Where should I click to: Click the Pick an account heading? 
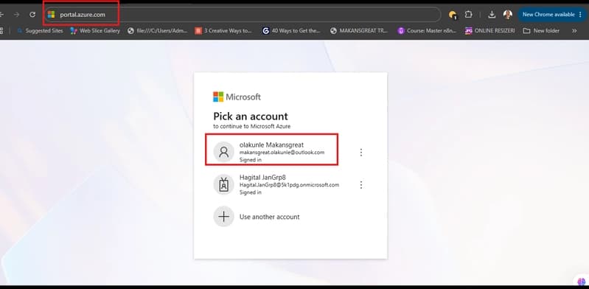point(251,116)
